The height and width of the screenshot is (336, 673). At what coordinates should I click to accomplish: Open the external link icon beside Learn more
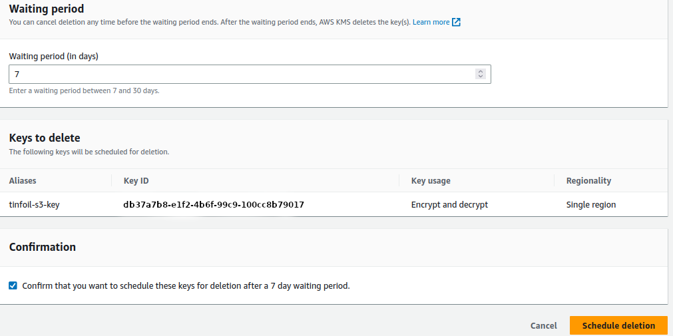pyautogui.click(x=456, y=22)
